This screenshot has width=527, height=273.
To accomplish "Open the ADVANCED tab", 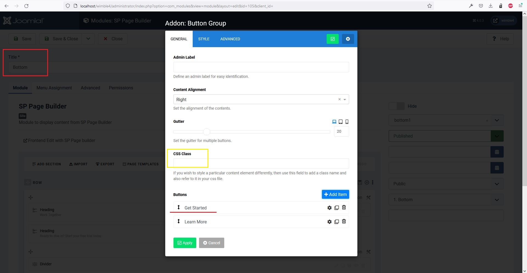I will (230, 39).
